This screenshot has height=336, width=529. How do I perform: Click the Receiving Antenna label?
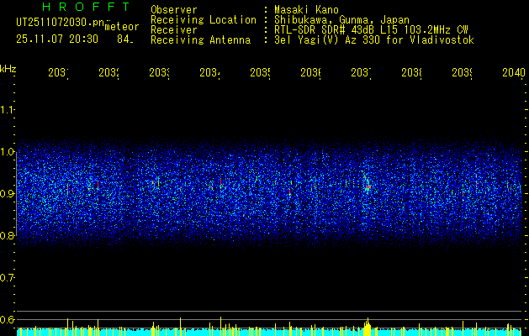click(200, 40)
